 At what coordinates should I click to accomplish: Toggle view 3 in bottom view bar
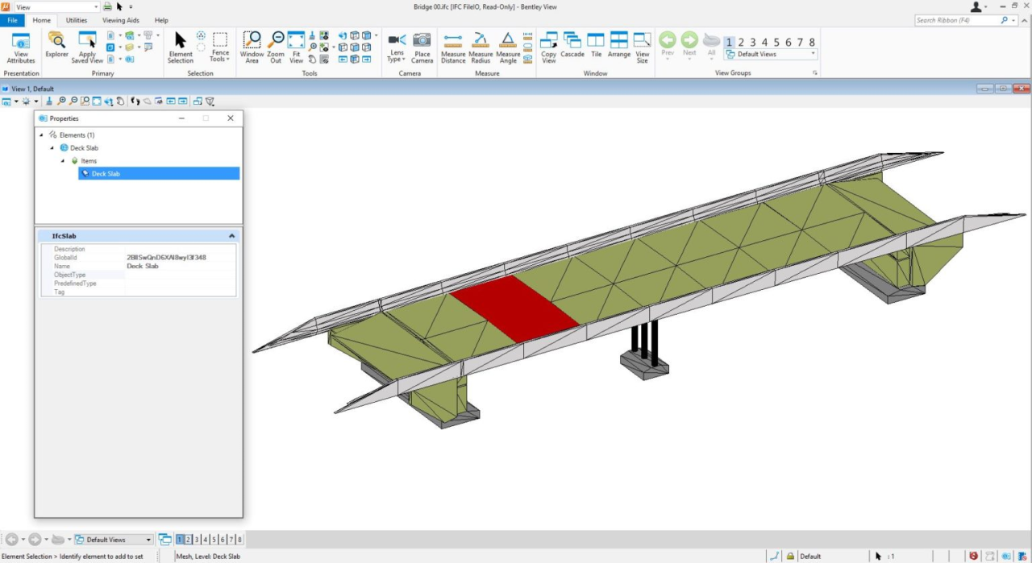pyautogui.click(x=197, y=540)
